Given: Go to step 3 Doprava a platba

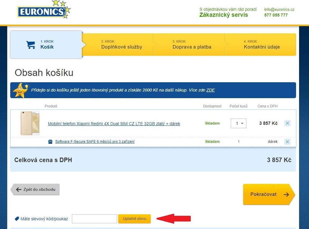Looking at the screenshot, I should [x=189, y=45].
